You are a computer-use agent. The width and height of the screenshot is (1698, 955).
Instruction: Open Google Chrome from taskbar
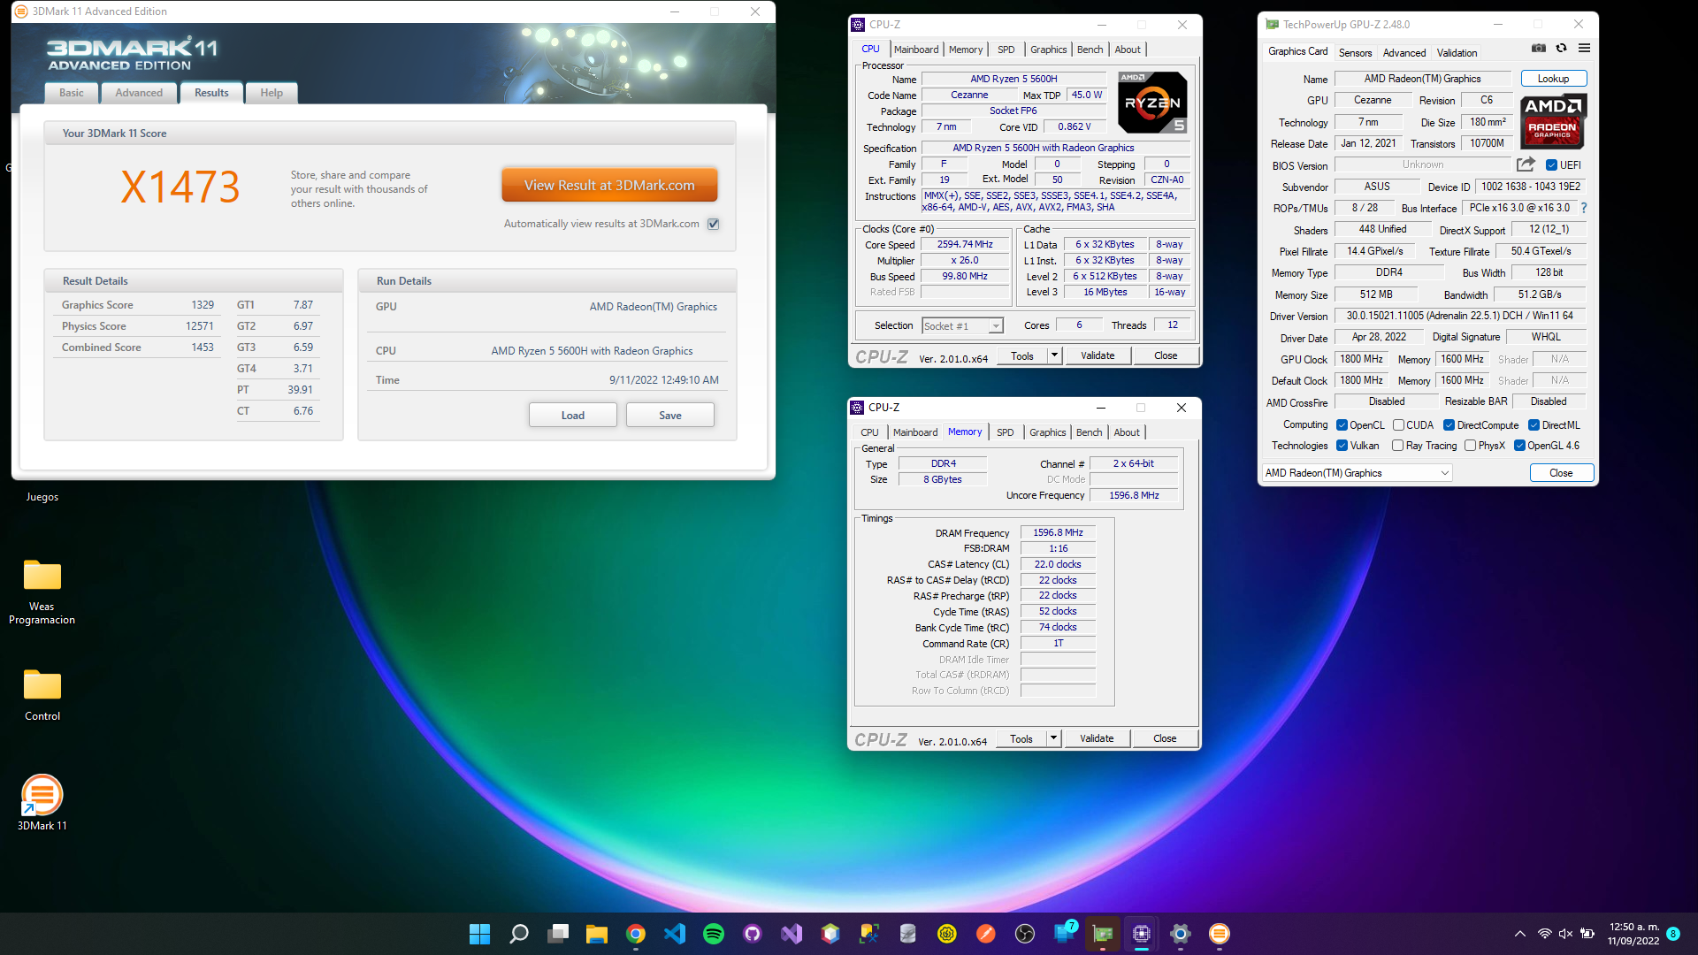click(x=636, y=934)
